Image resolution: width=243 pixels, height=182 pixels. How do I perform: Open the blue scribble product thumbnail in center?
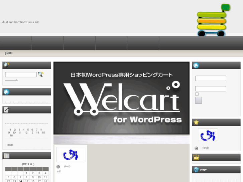point(71,155)
